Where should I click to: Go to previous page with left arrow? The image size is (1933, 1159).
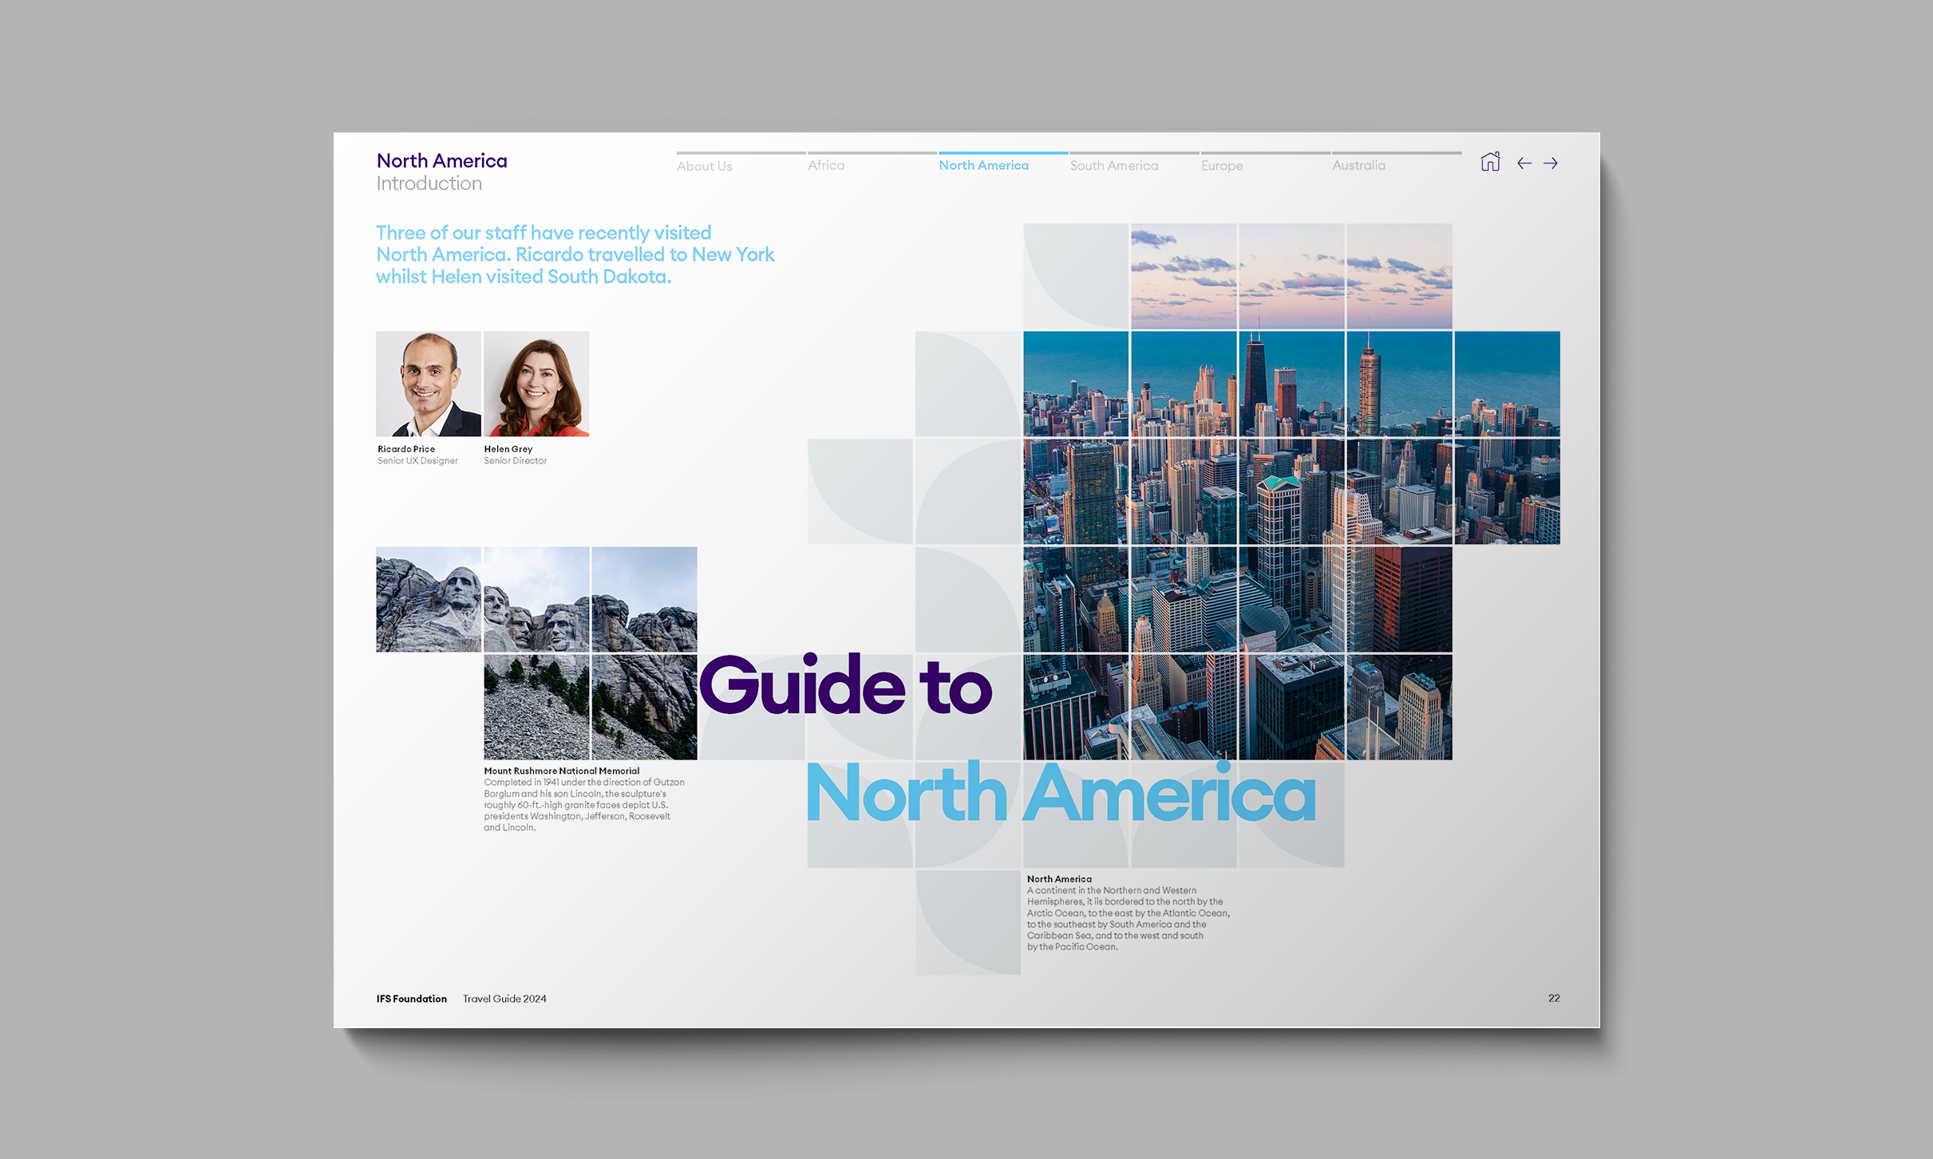(x=1524, y=164)
